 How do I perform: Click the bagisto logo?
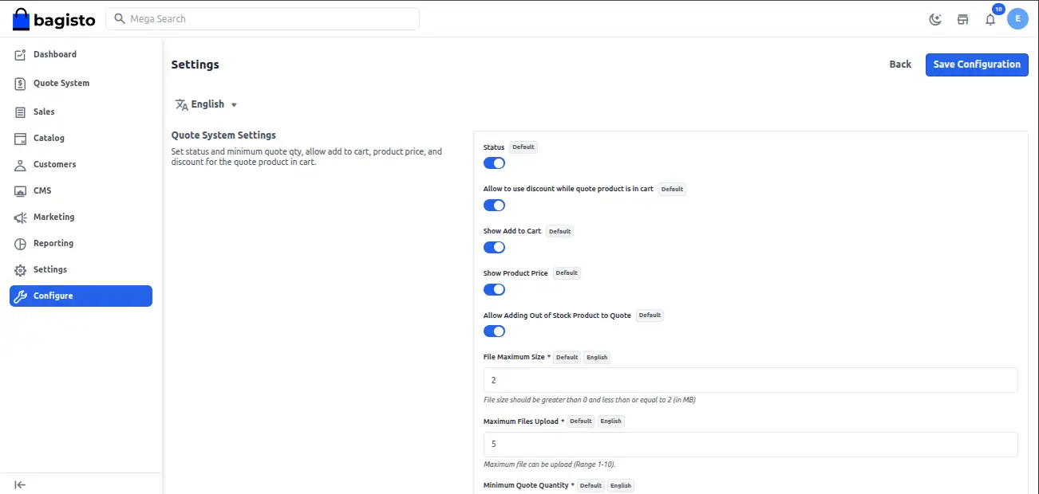tap(54, 18)
